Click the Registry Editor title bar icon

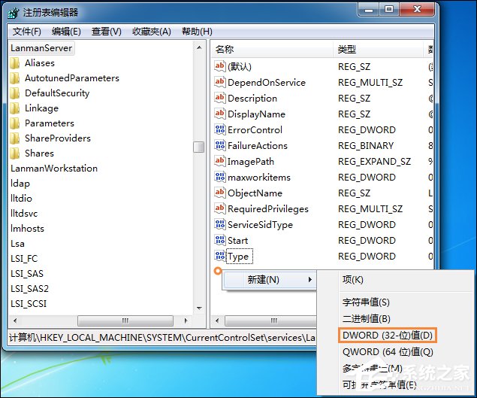[x=14, y=13]
